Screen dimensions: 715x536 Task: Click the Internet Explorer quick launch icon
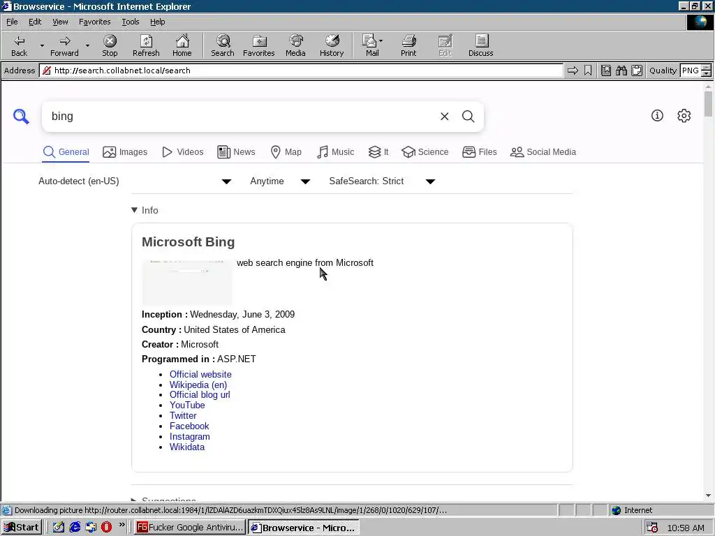pos(75,528)
